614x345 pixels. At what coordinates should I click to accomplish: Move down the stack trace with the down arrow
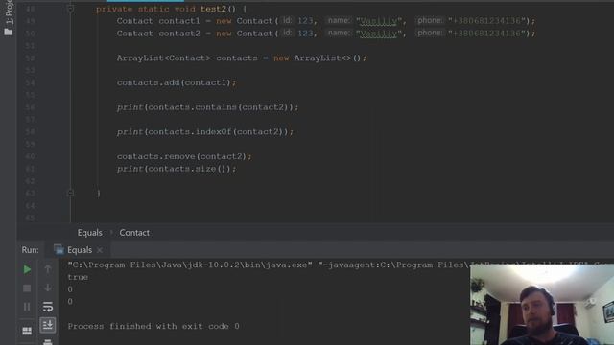coord(47,287)
